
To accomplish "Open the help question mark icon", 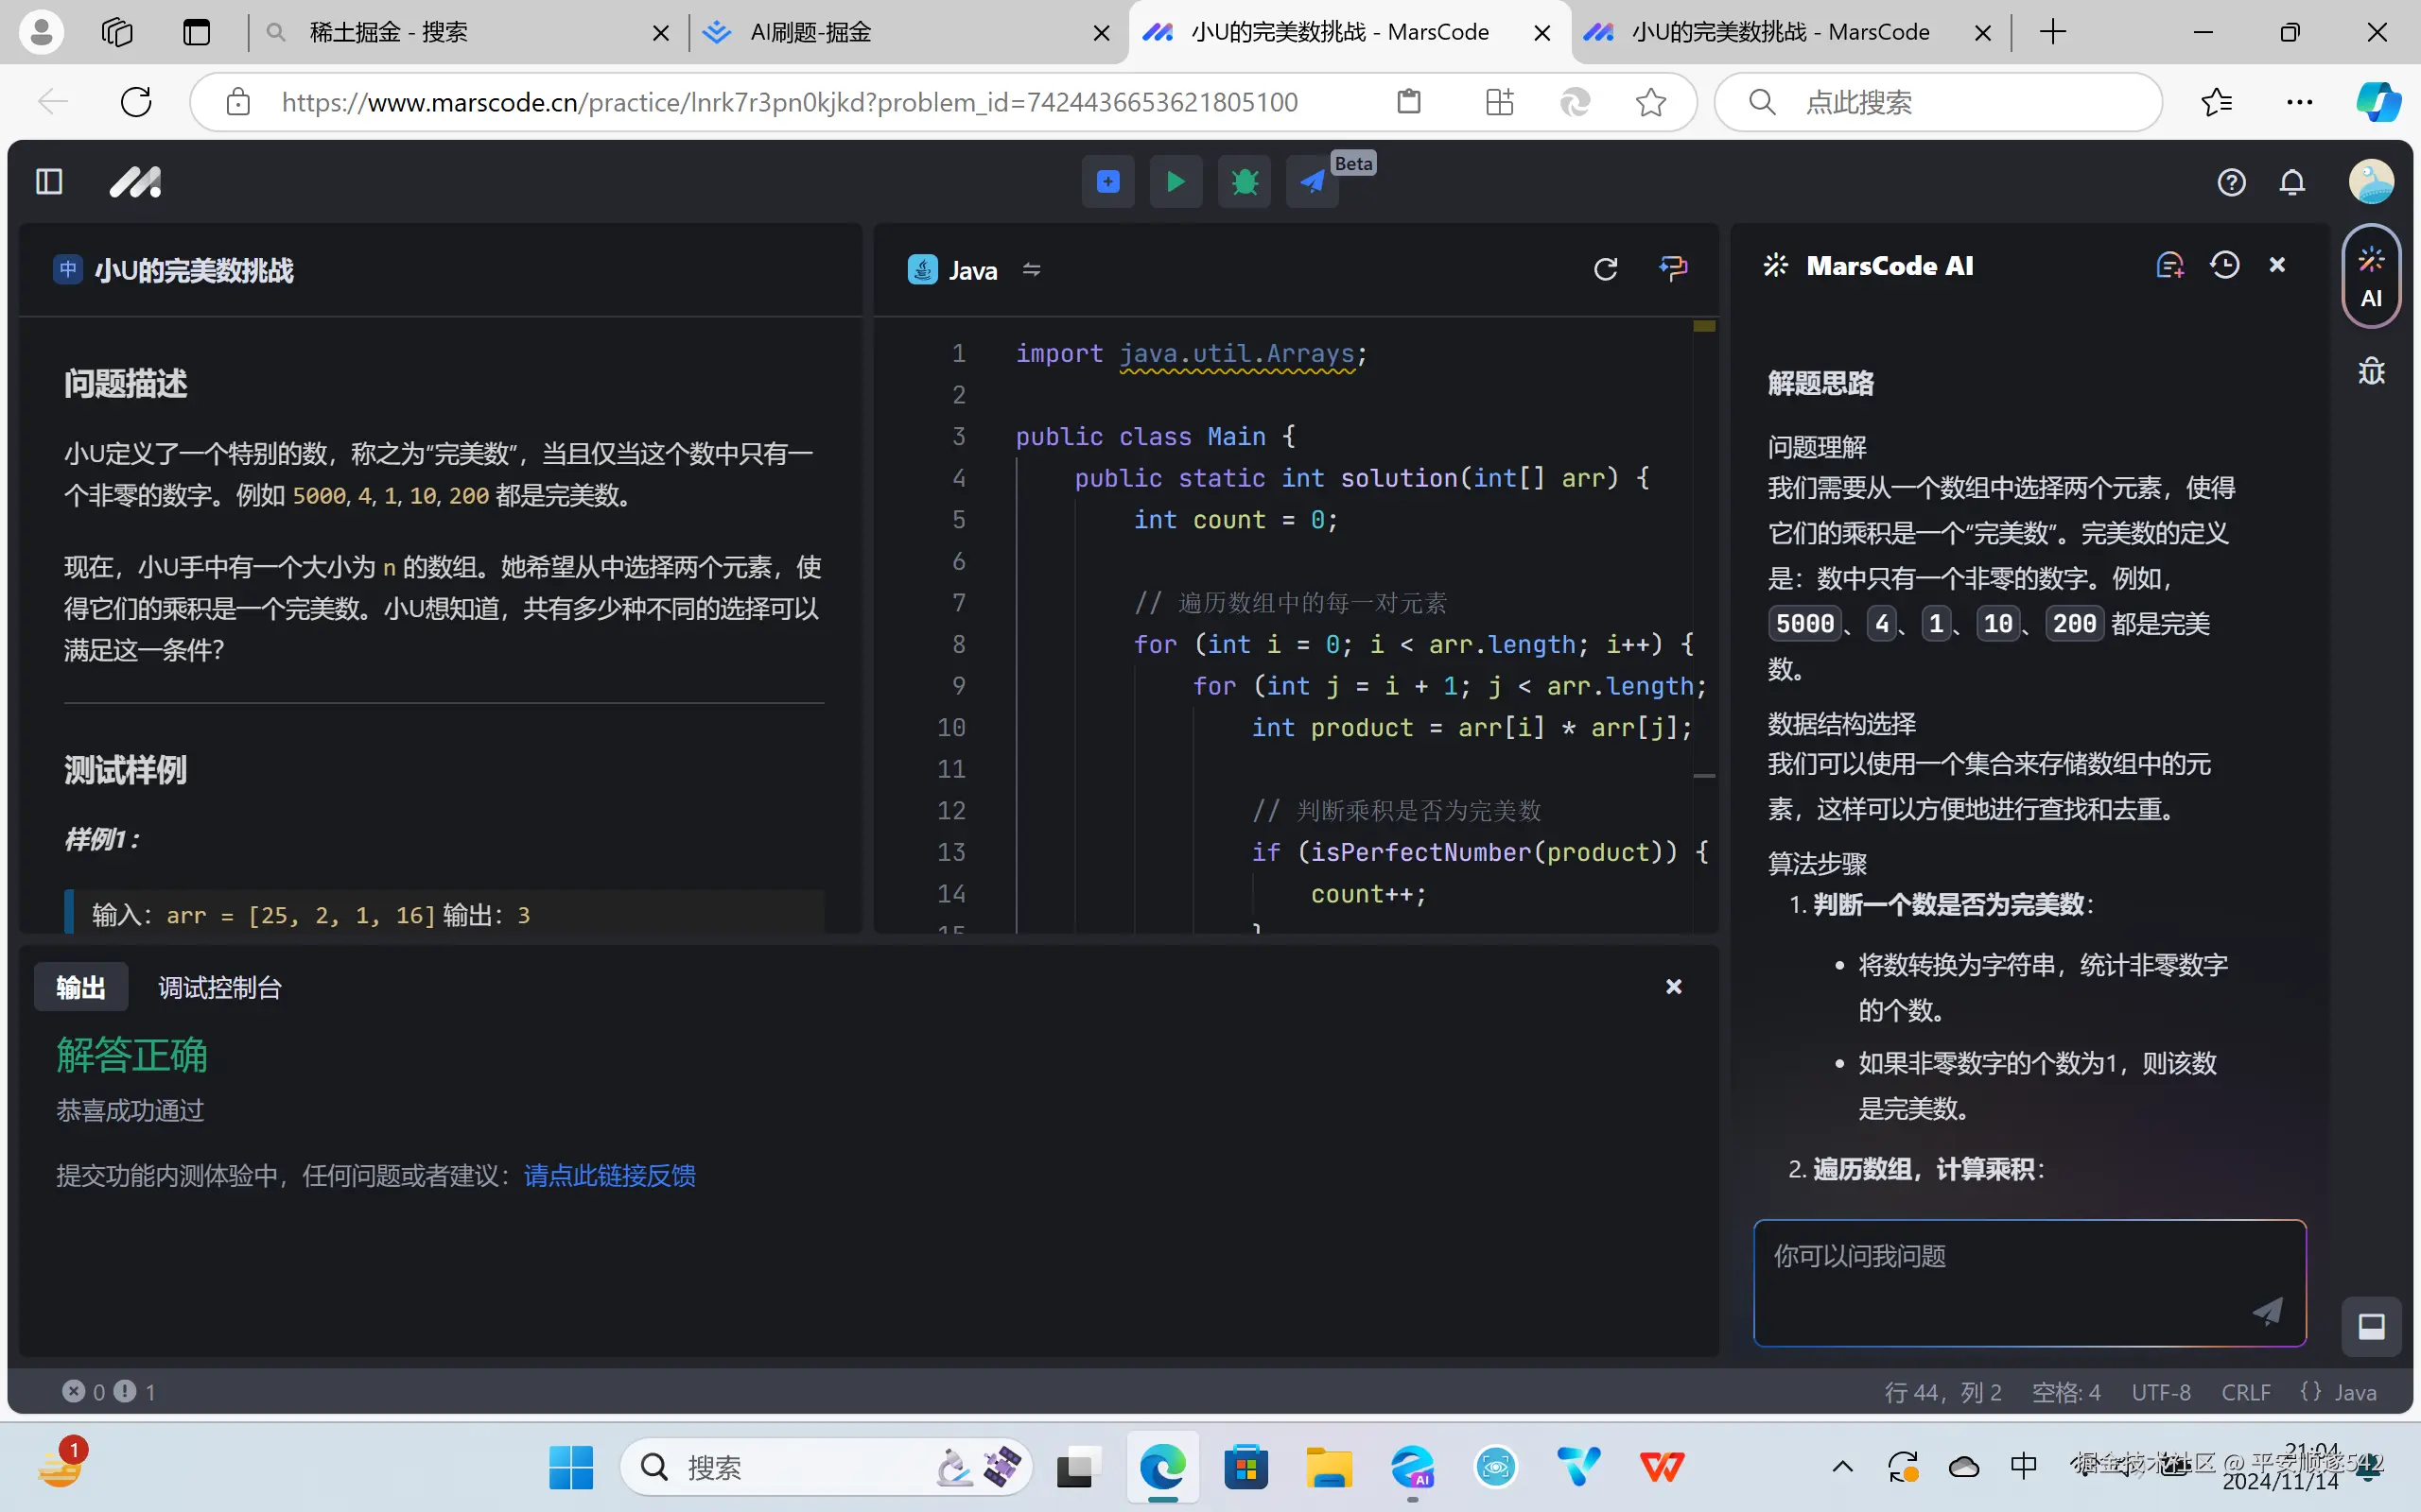I will coord(2231,182).
